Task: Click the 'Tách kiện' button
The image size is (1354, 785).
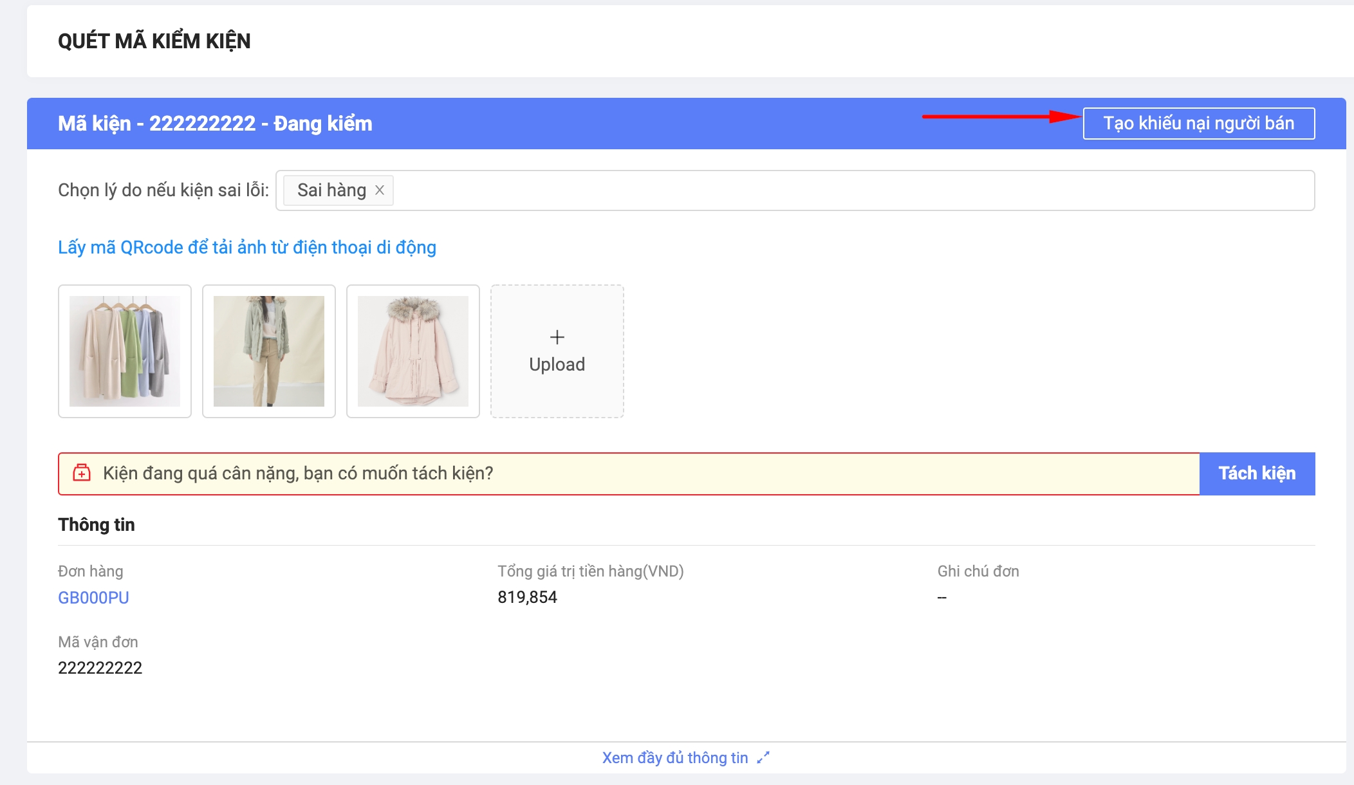Action: coord(1257,474)
